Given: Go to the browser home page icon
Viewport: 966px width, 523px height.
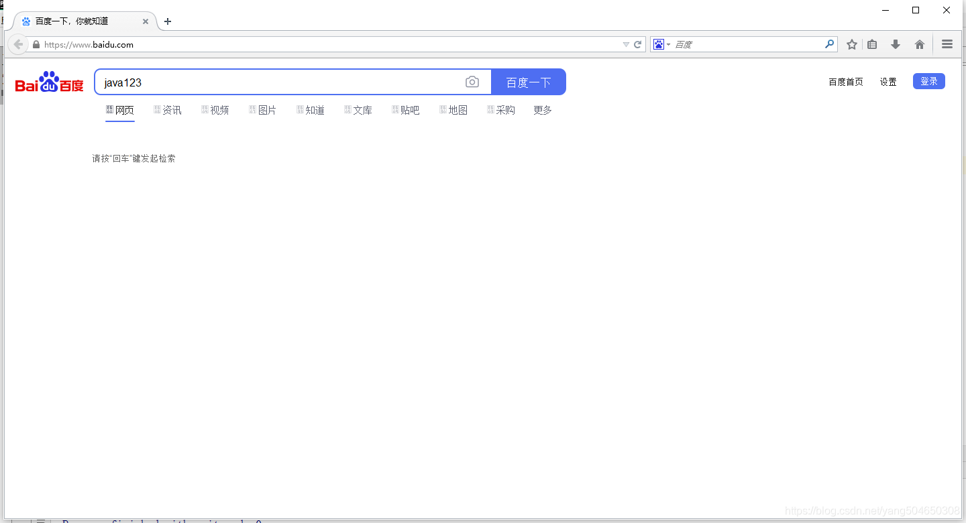Looking at the screenshot, I should [920, 44].
